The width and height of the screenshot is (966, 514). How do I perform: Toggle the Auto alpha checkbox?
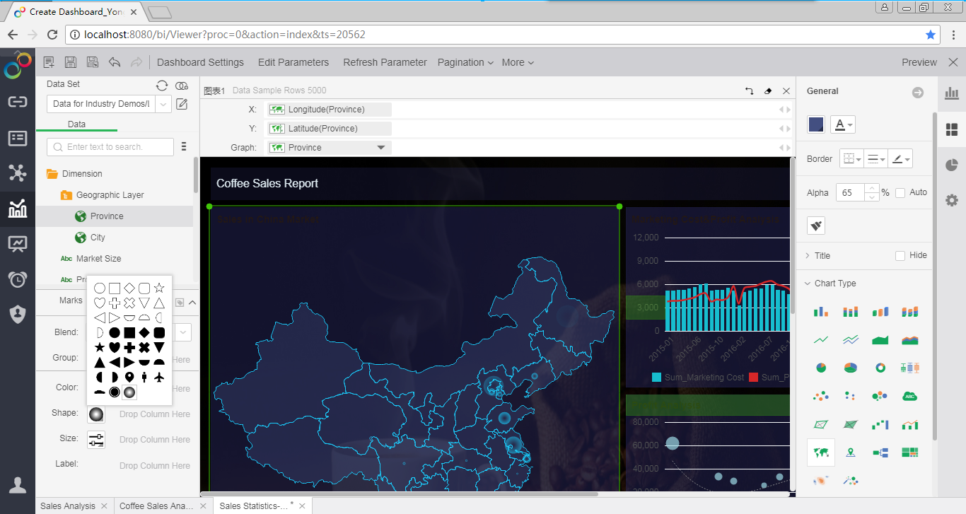[x=900, y=192]
